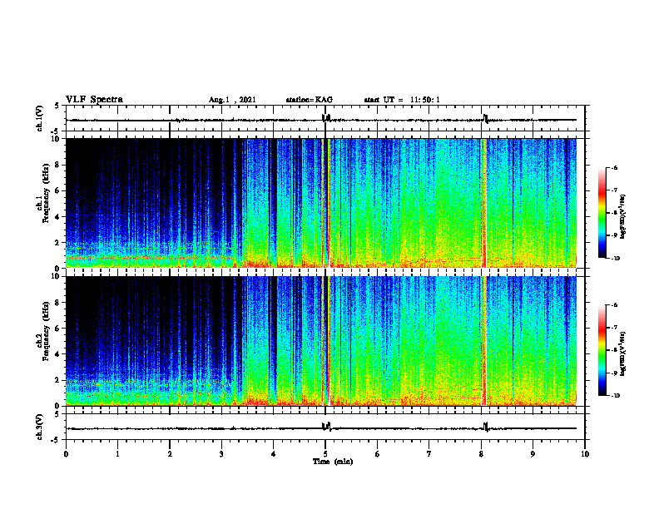Viewport: 659px width, 509px height.
Task: Click the ch.2 colorbar "-6" tick label
Action: pyautogui.click(x=614, y=305)
